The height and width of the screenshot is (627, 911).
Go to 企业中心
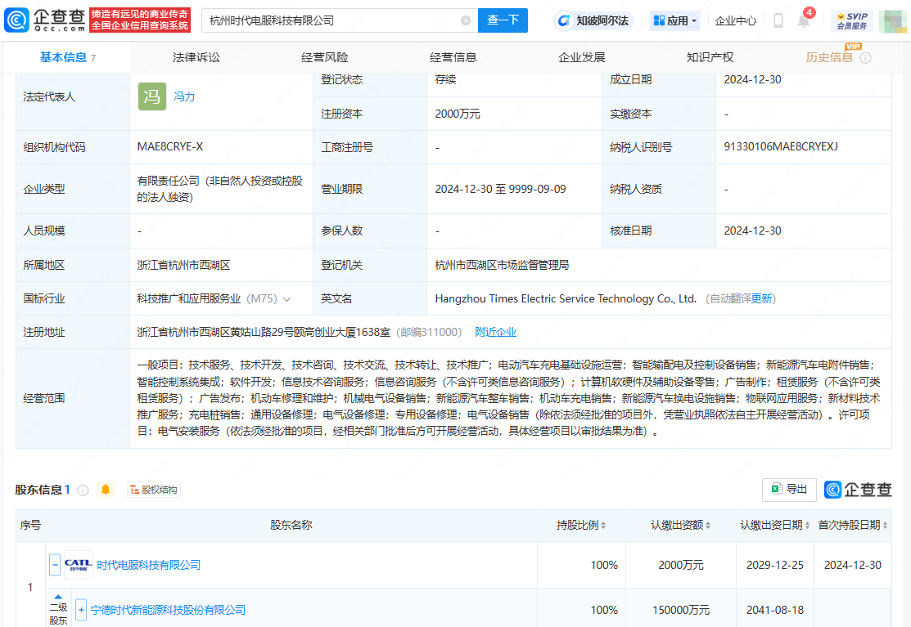[x=736, y=21]
